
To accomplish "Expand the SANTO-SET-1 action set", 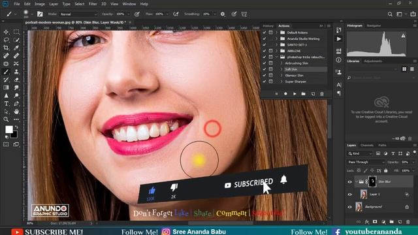I will [x=276, y=45].
